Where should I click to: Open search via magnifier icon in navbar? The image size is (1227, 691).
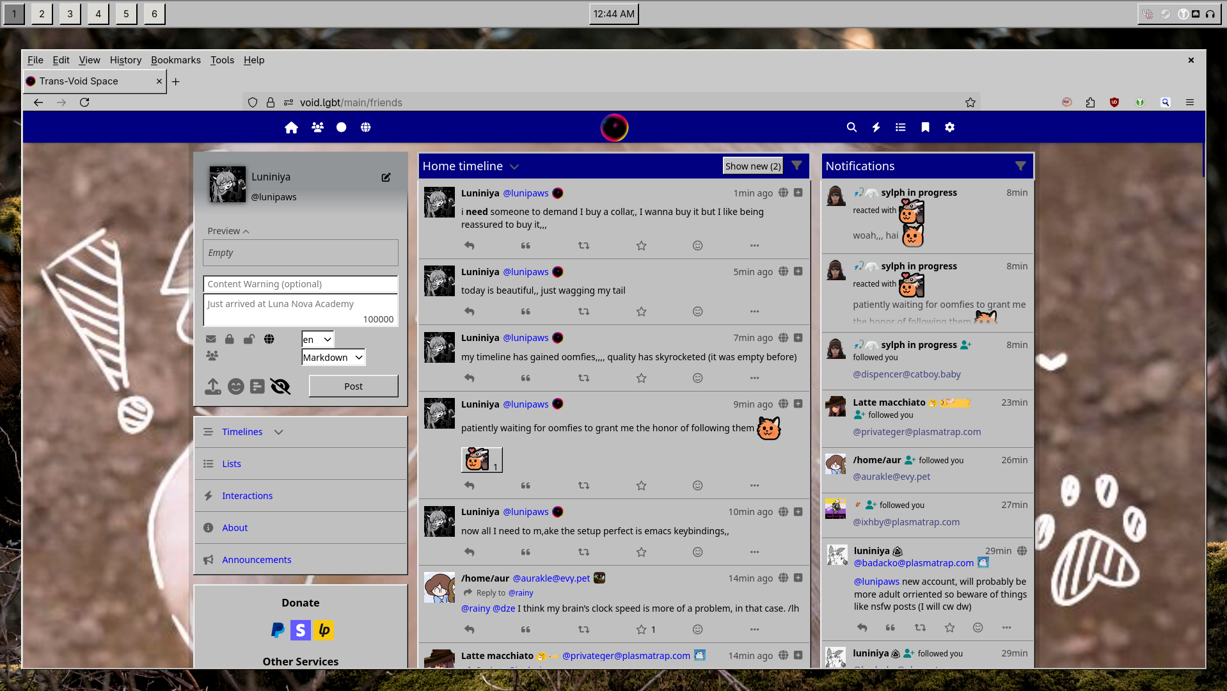click(851, 127)
